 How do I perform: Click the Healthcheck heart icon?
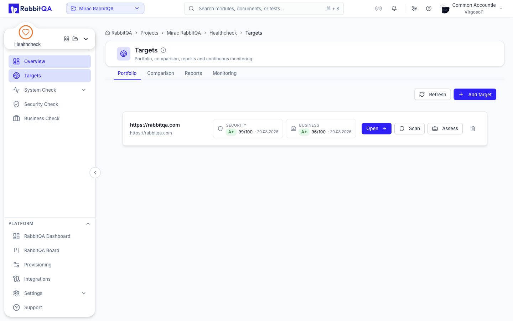coord(26,32)
